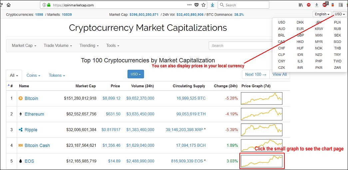Click the Bitcoin coin logo icon
The width and height of the screenshot is (348, 170).
click(21, 98)
